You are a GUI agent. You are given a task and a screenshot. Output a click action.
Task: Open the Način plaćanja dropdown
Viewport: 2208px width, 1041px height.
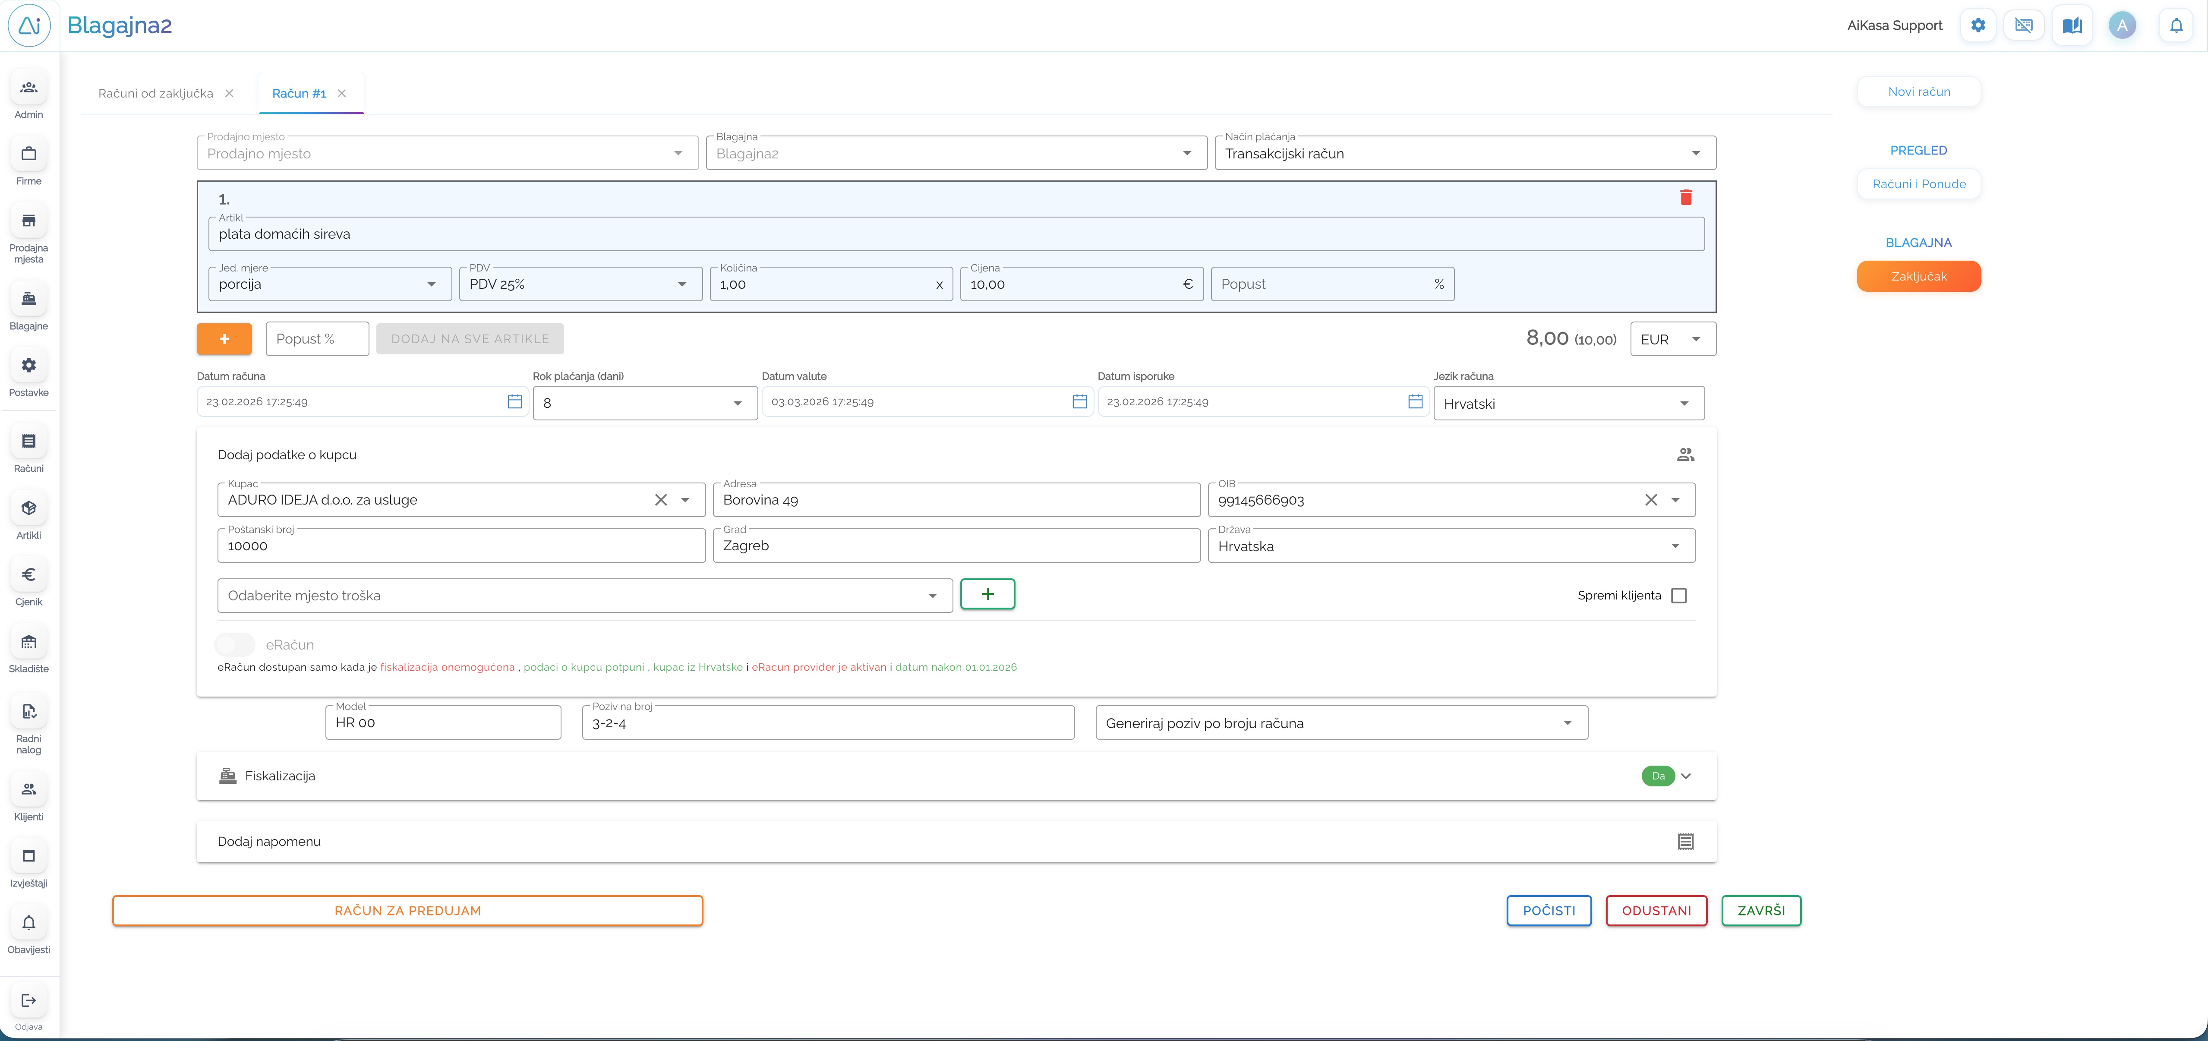[1464, 154]
